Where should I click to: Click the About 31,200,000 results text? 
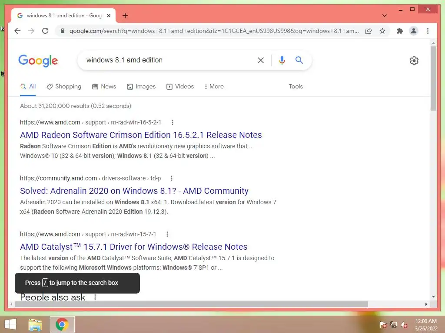76,106
